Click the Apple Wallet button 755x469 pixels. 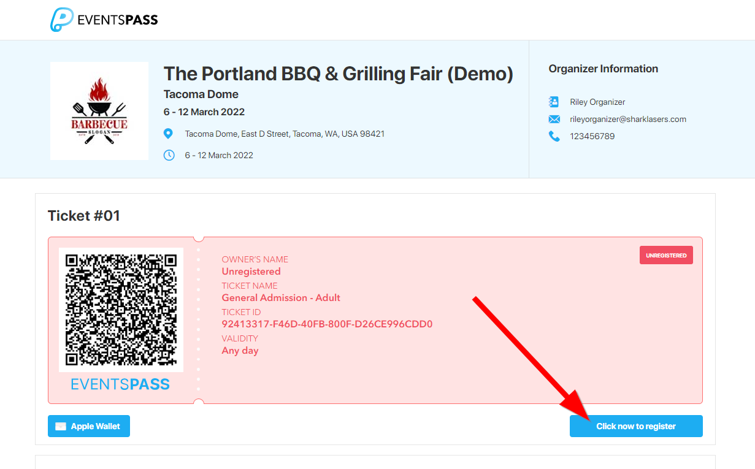coord(89,426)
